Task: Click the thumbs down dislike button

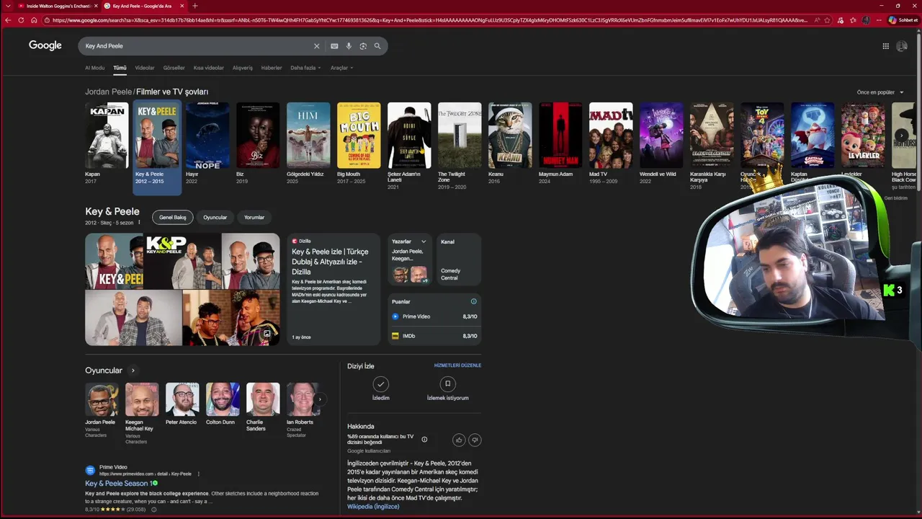Action: pos(475,440)
